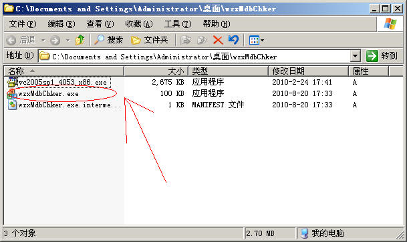
Task: Click the Move To folder icon
Action: (x=186, y=40)
